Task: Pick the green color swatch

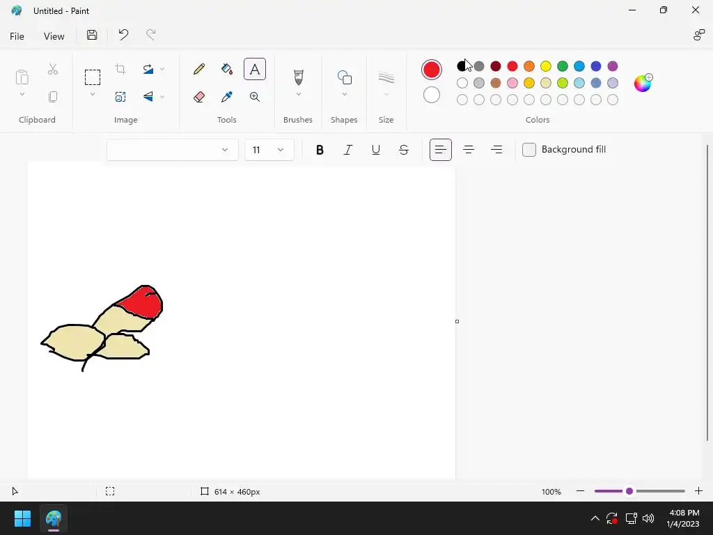Action: 563,66
